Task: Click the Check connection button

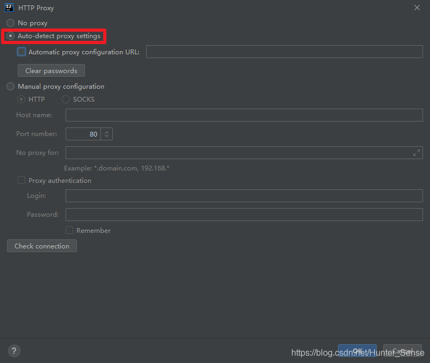Action: [x=42, y=246]
